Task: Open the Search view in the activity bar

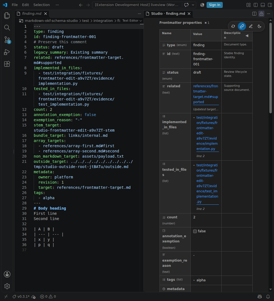Action: click(7, 28)
